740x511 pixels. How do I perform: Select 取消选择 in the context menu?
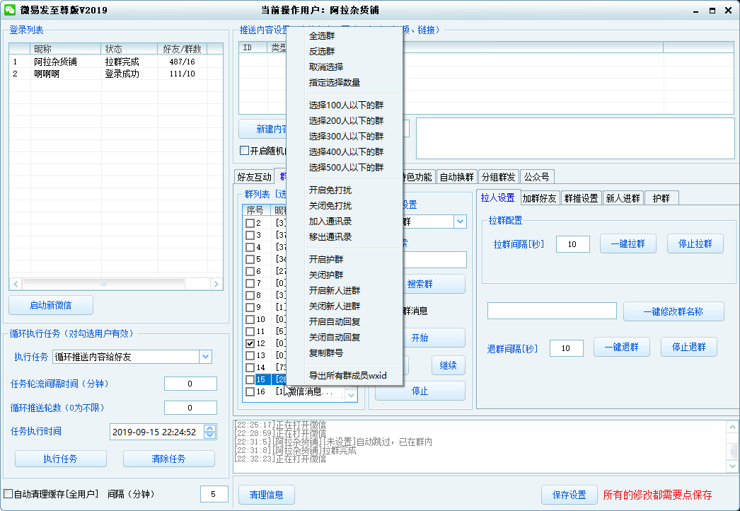click(x=326, y=67)
